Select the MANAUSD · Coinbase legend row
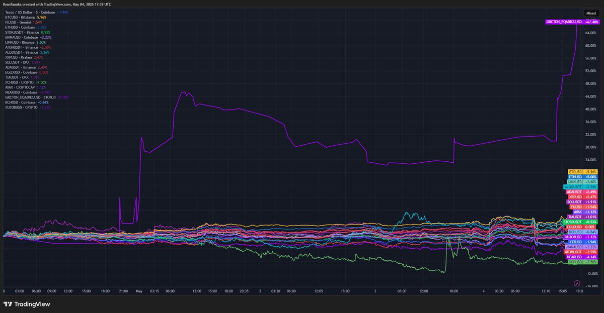This screenshot has width=604, height=313. click(x=28, y=37)
